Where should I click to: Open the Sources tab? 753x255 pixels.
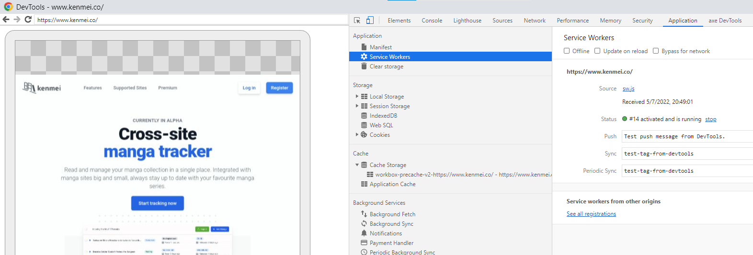(502, 21)
